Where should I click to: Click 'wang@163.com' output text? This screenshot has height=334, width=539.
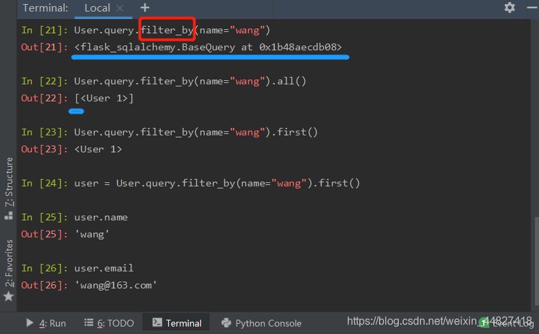pos(116,285)
